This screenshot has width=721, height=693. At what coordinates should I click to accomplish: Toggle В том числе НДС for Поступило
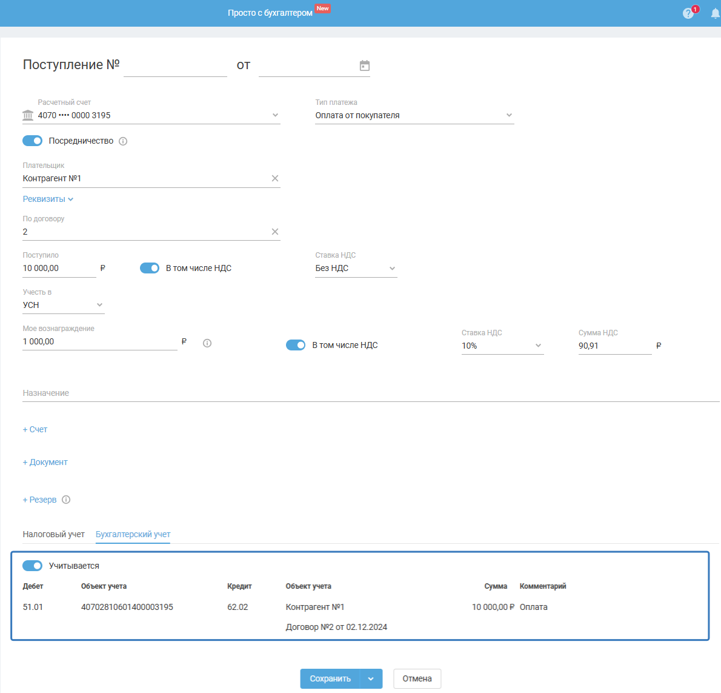coord(150,268)
